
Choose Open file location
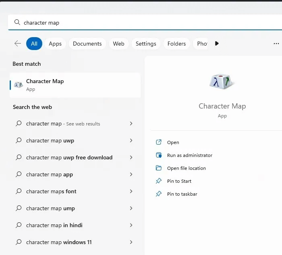[x=186, y=168]
